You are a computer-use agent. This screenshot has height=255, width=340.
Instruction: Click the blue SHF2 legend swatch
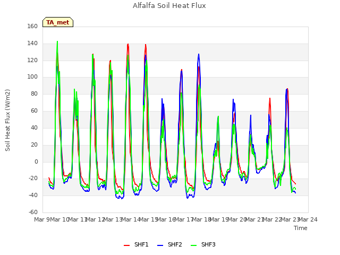(x=160, y=245)
